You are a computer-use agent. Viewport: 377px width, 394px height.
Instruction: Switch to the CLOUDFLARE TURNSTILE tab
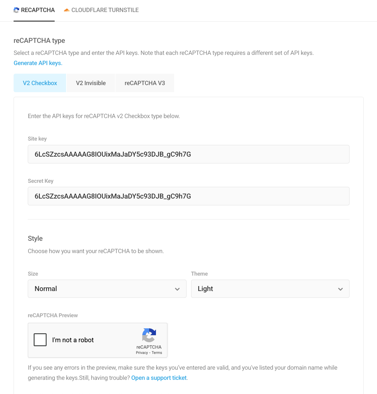click(x=101, y=10)
